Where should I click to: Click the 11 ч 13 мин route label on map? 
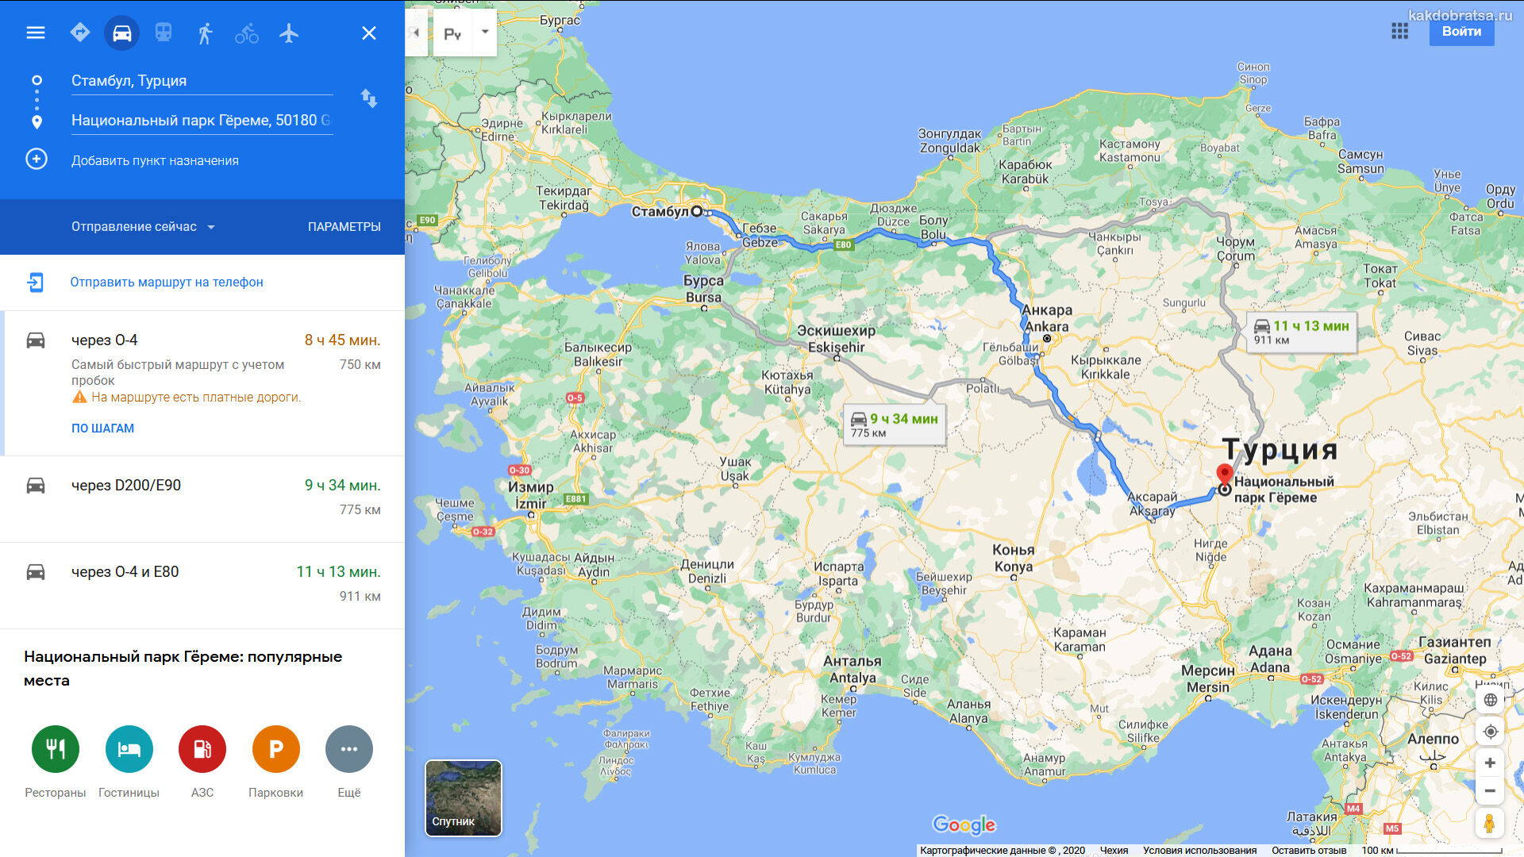click(x=1302, y=332)
